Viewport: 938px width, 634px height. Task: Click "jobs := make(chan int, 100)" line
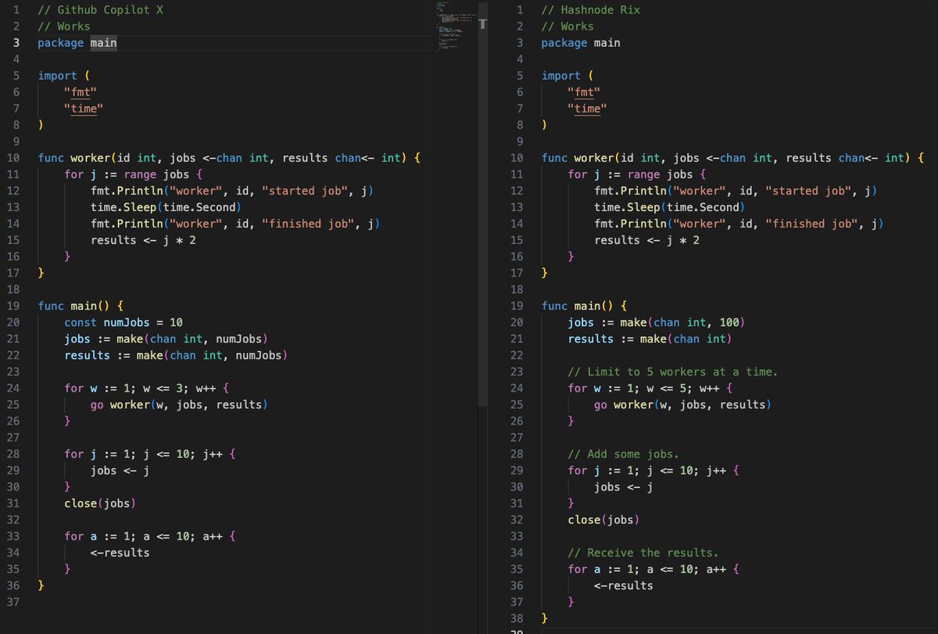657,322
